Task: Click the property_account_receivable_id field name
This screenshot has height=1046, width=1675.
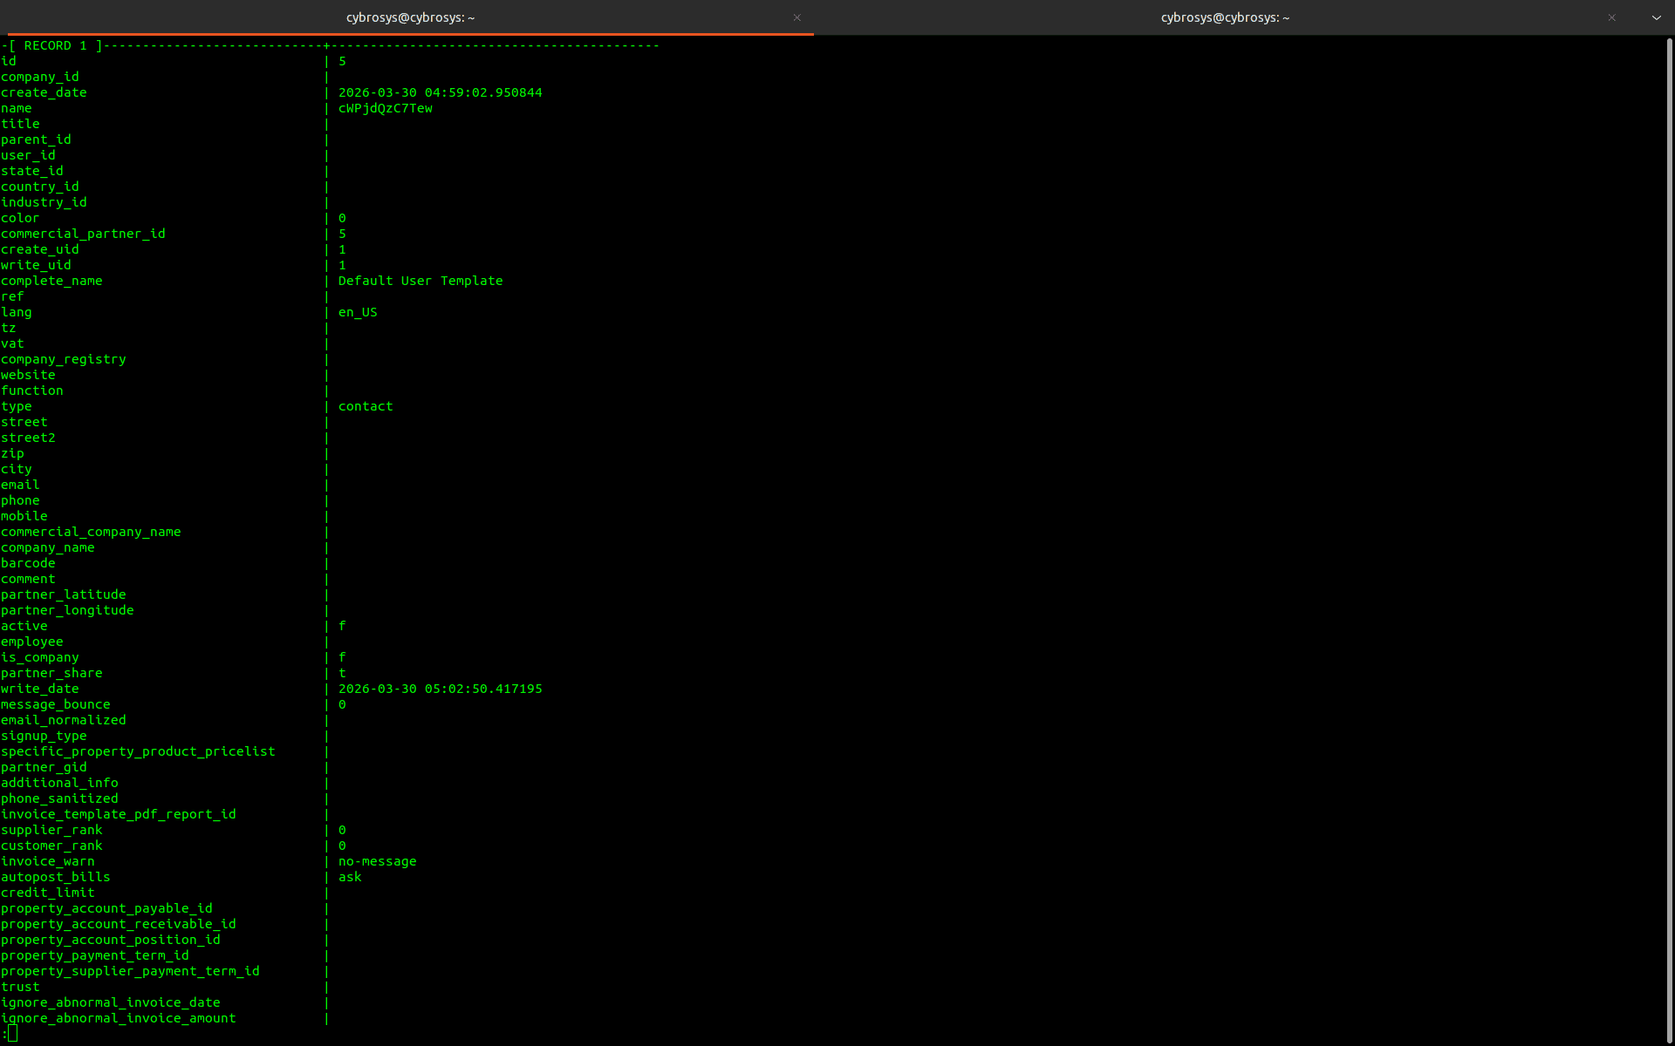Action: point(119,924)
